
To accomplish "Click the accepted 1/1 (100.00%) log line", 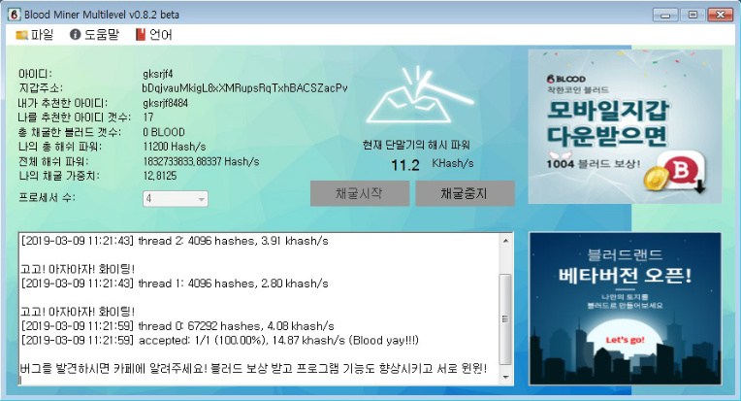I will (x=220, y=340).
